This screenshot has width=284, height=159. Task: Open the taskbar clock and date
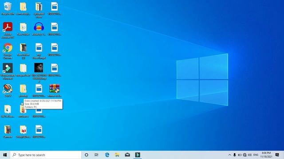pyautogui.click(x=266, y=155)
